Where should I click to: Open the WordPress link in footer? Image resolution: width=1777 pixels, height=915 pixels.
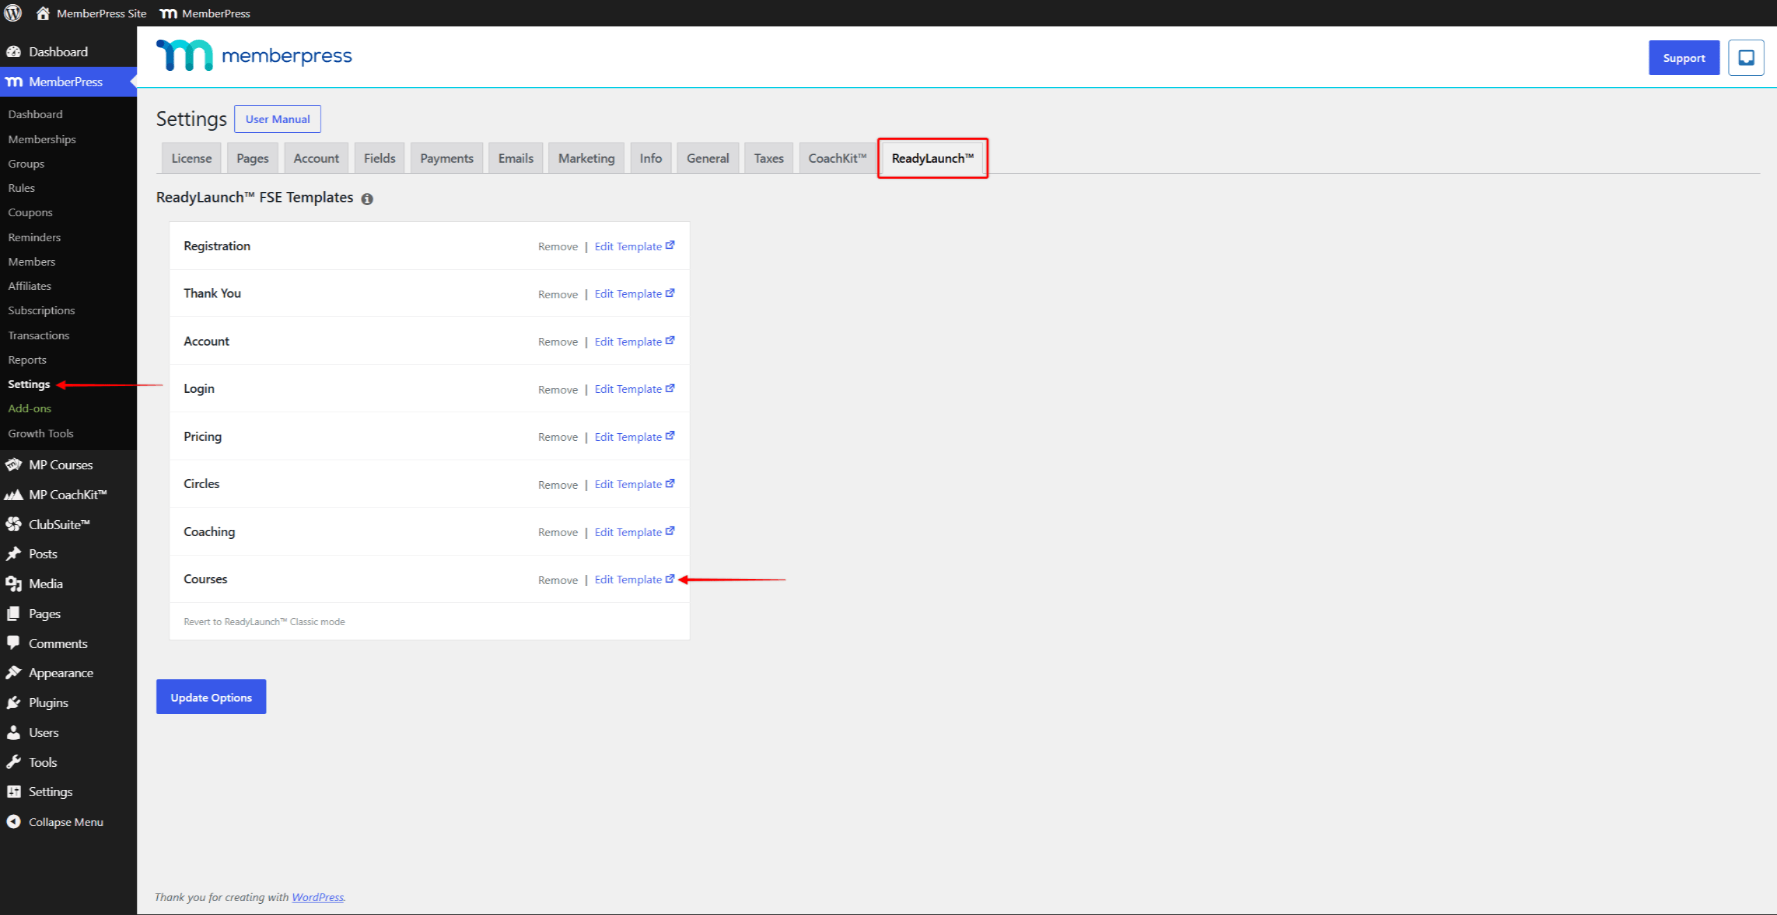[318, 897]
